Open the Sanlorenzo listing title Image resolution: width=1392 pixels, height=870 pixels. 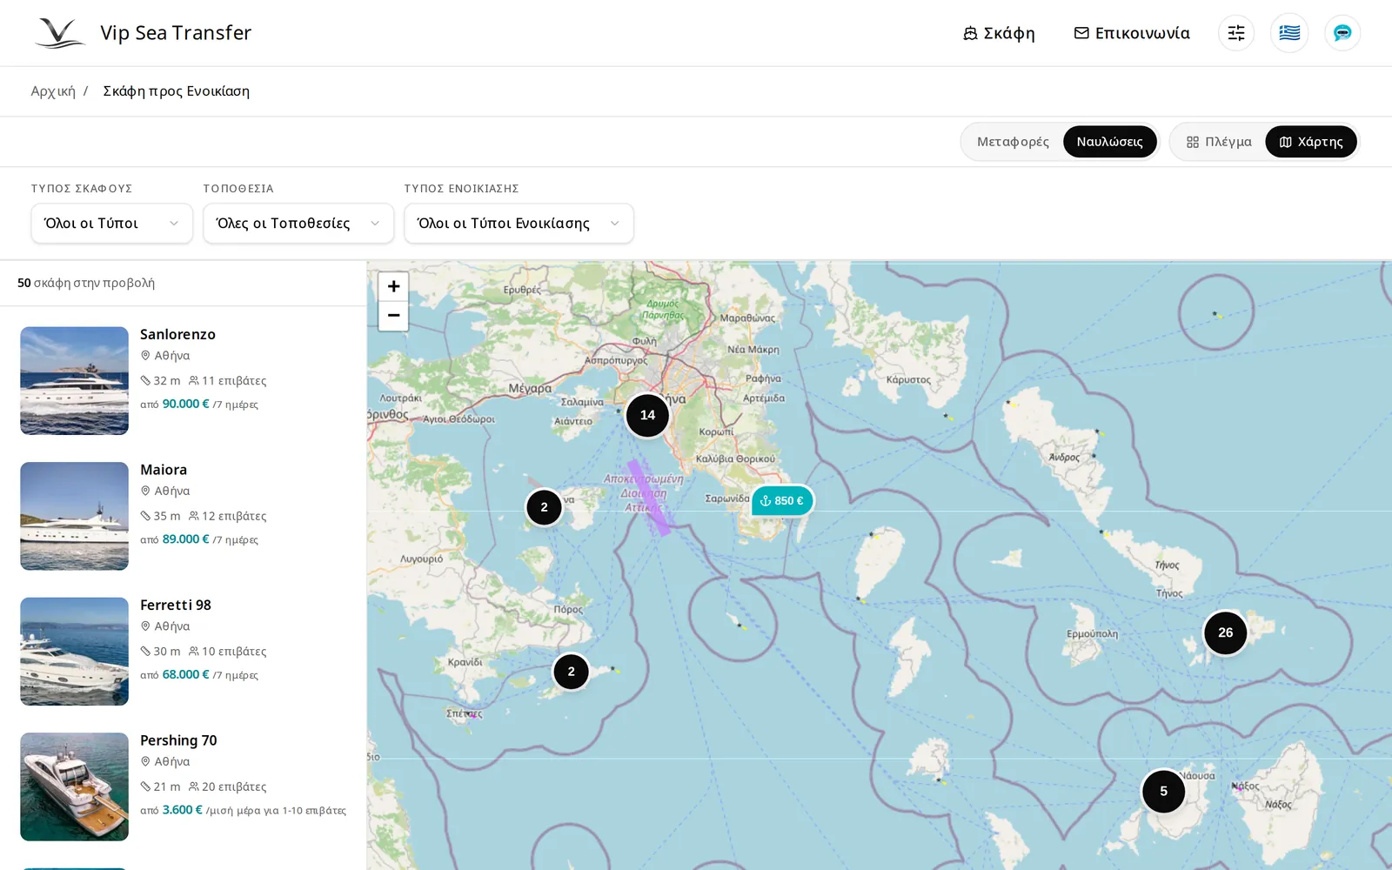coord(177,334)
